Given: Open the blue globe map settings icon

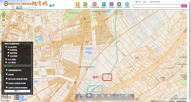Looking at the screenshot, I should pyautogui.click(x=104, y=4).
